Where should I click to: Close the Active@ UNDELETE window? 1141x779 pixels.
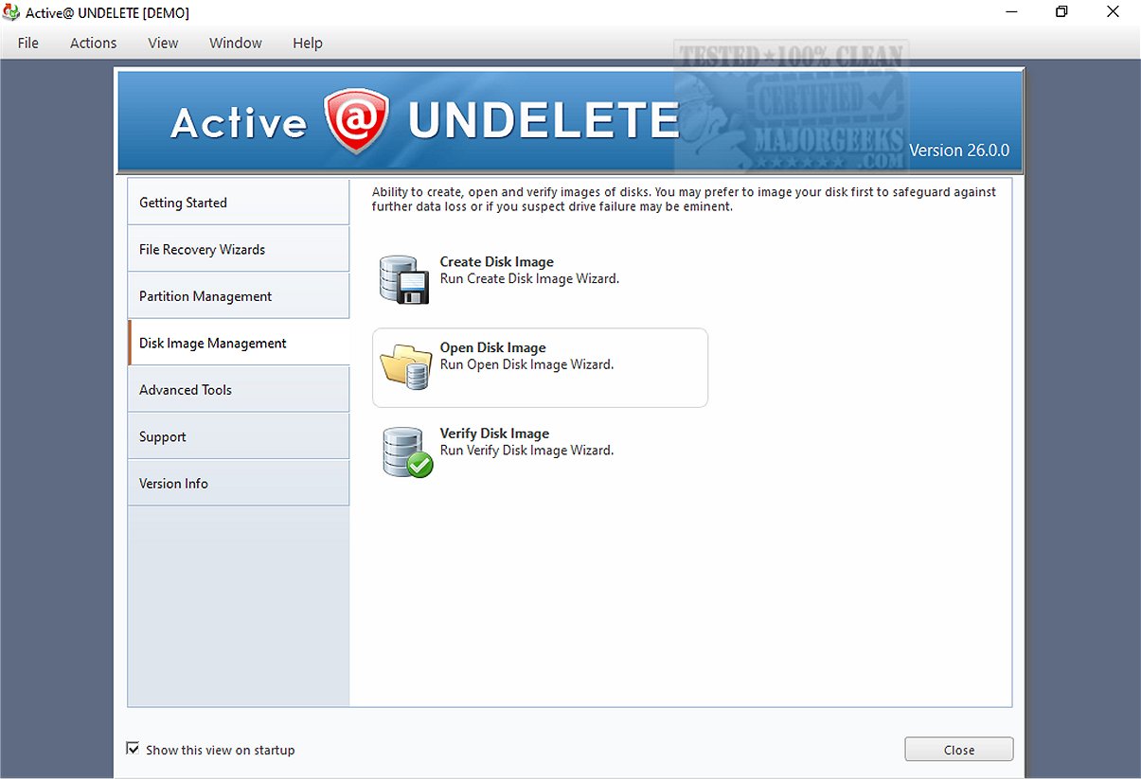click(x=1113, y=12)
